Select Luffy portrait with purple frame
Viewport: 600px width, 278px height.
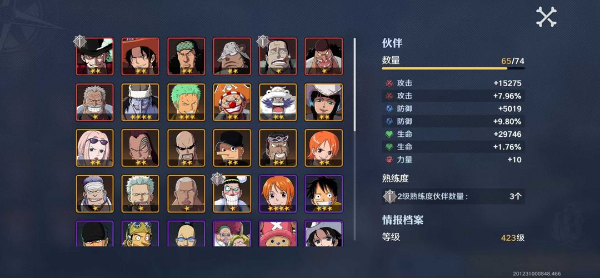pos(324,193)
